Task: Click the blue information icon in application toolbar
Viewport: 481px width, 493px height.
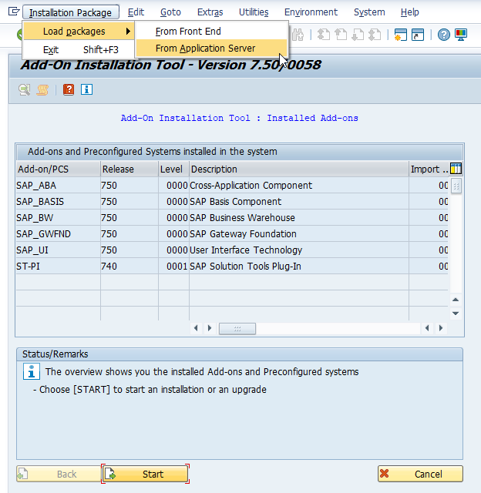Action: point(86,89)
